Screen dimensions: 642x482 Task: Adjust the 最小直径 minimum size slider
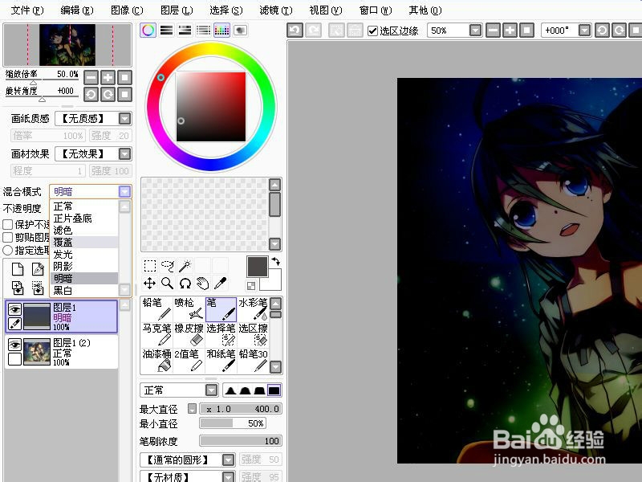pos(232,423)
